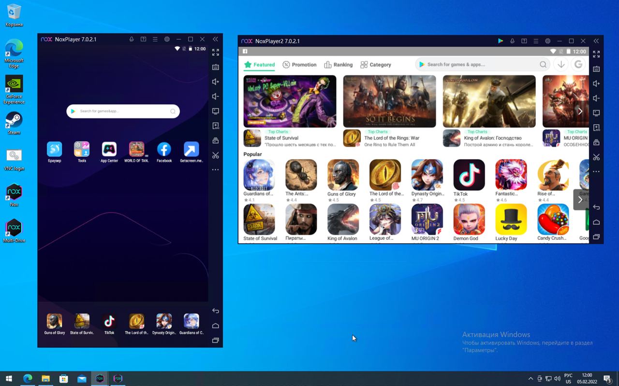Open World of Tanks app icon
This screenshot has height=386, width=619.
click(x=136, y=150)
